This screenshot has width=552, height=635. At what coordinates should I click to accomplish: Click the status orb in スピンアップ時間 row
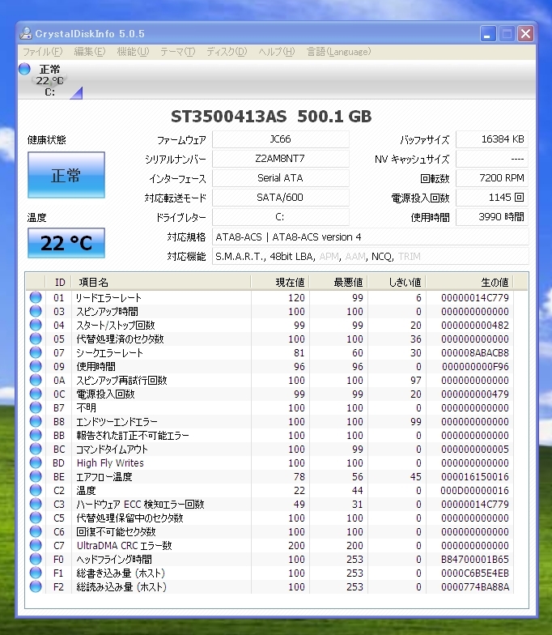point(36,311)
